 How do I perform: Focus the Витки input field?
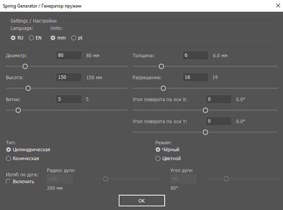coord(69,99)
